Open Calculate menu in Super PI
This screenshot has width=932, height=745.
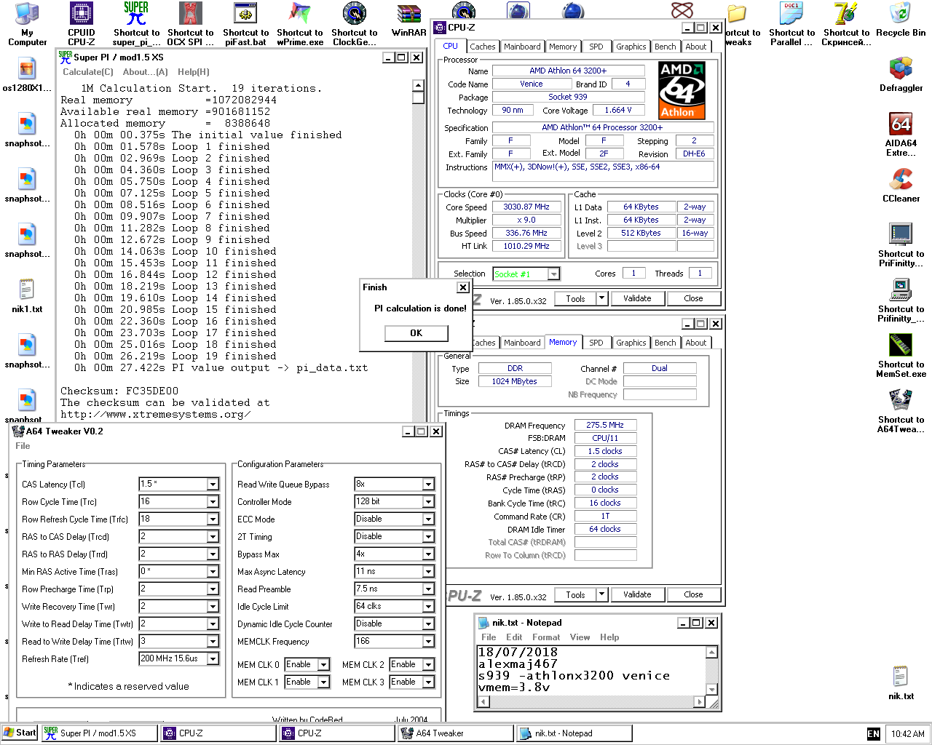(87, 72)
